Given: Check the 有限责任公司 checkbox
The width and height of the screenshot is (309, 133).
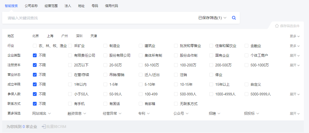Looking at the screenshot, I should click(x=70, y=55).
